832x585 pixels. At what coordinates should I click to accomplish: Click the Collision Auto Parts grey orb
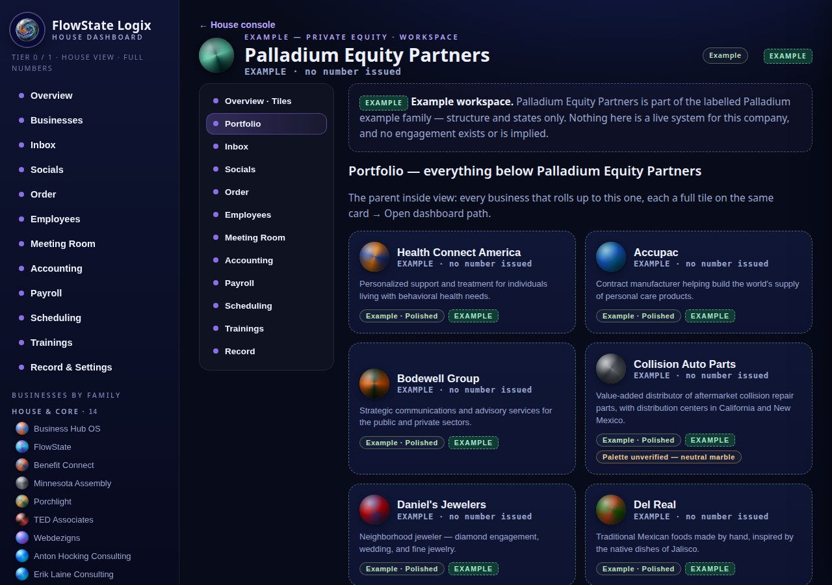click(611, 369)
